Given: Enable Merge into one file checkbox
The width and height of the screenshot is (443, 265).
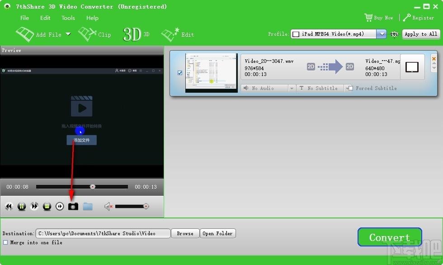Looking at the screenshot, I should pos(5,242).
